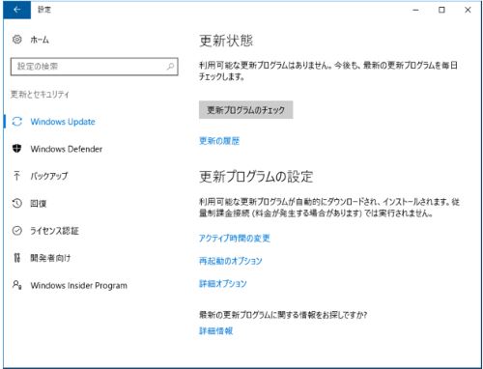Click the 更新プログラムの設定 heading
The width and height of the screenshot is (483, 369).
pos(256,177)
